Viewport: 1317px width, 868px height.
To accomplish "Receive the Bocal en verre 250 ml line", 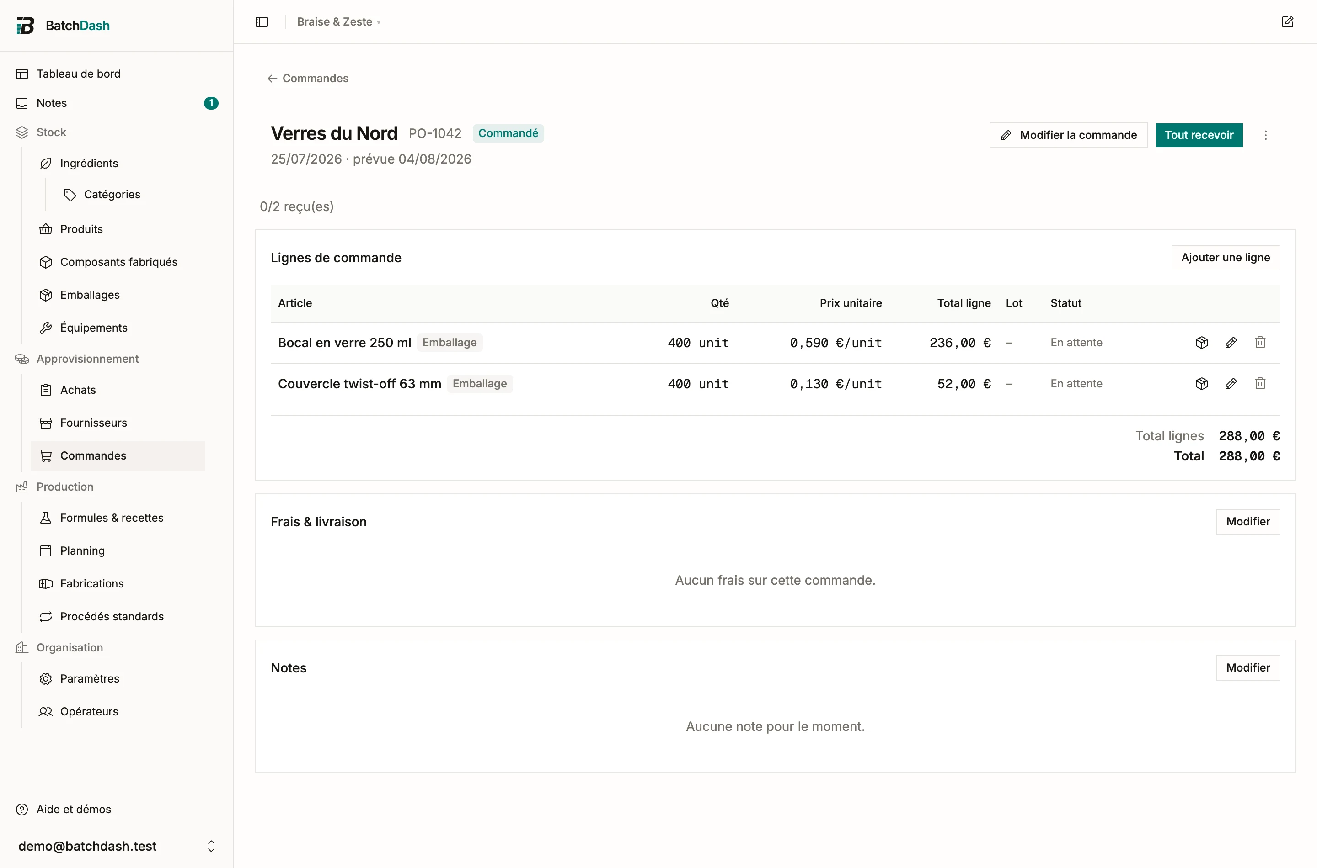I will (1202, 343).
